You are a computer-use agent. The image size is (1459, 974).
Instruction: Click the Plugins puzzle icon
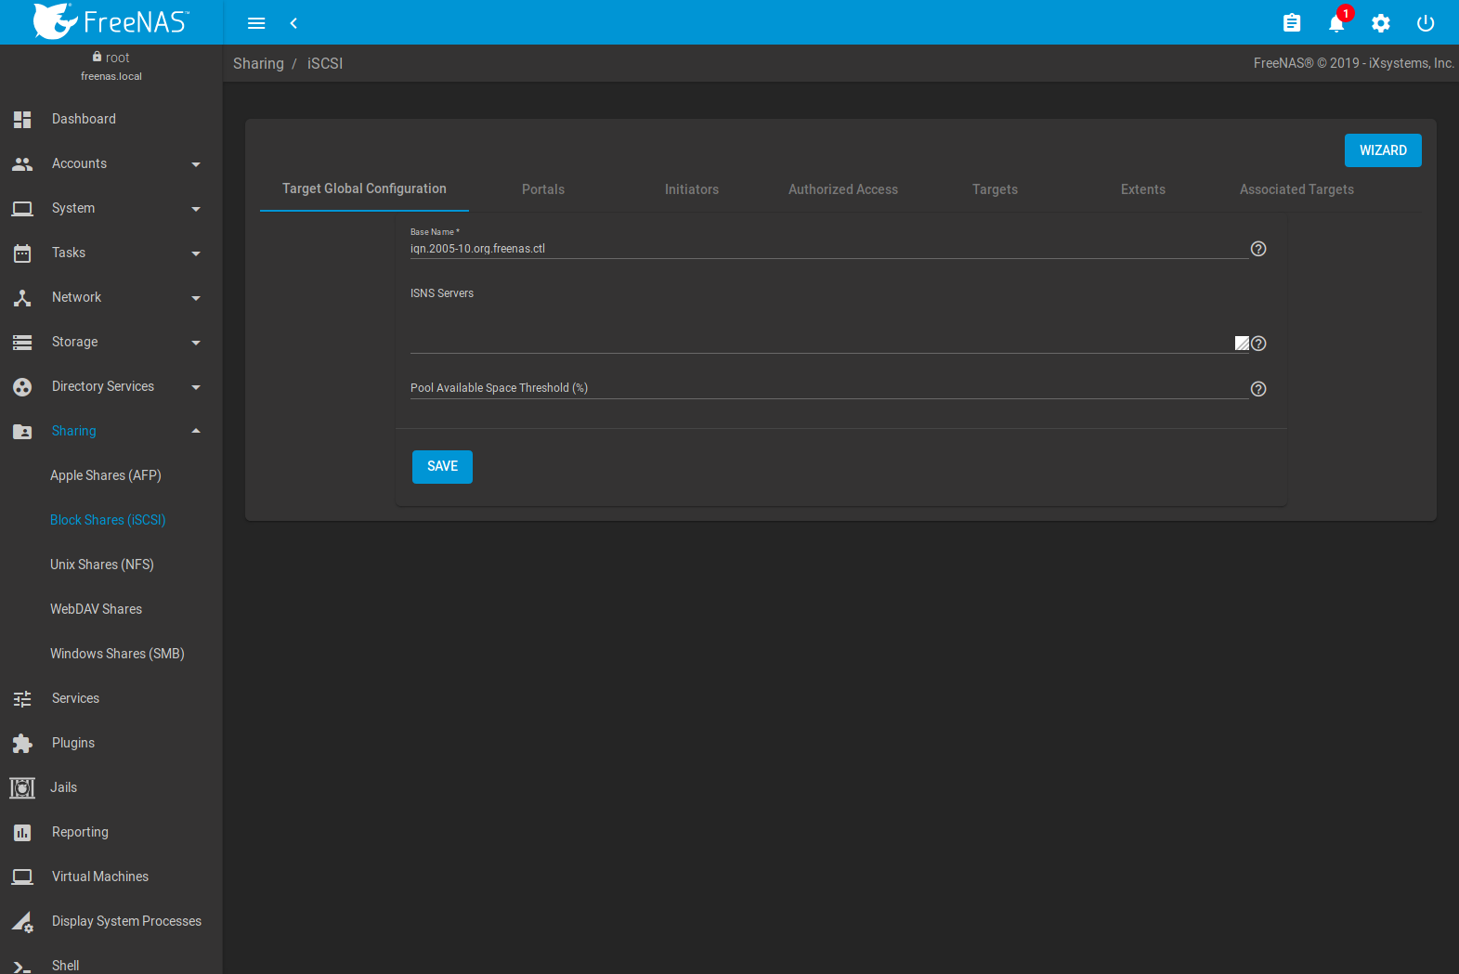(x=22, y=743)
